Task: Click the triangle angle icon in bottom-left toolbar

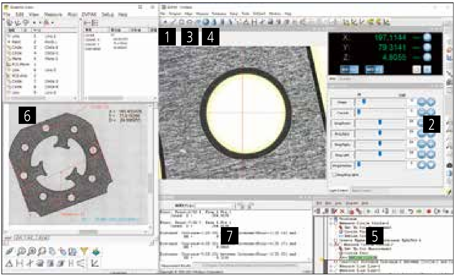Action: (x=9, y=263)
